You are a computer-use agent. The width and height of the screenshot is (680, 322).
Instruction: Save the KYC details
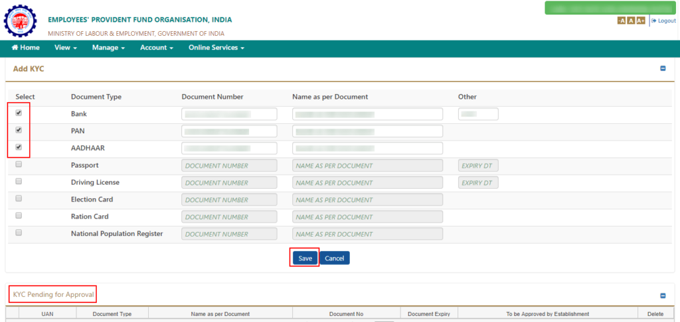pos(305,258)
